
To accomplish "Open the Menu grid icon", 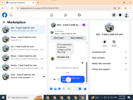I will pos(114,15).
